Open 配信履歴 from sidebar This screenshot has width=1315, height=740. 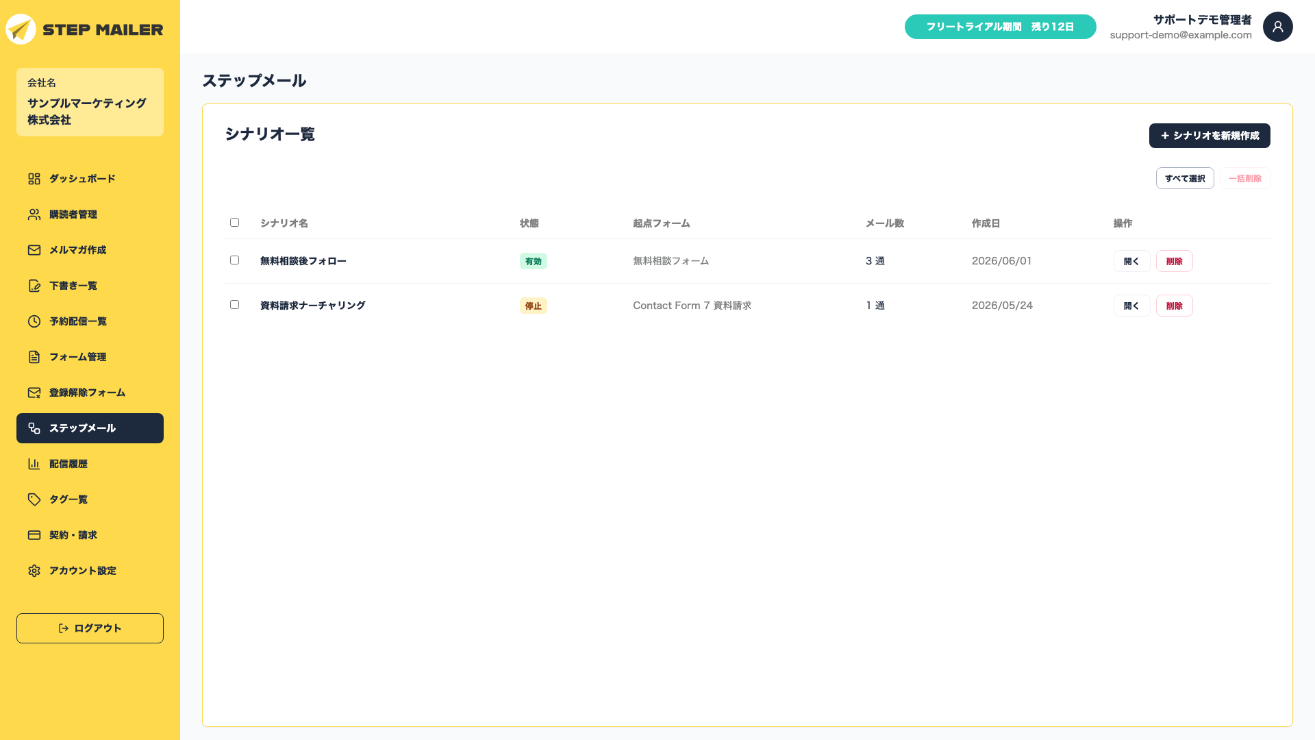pos(90,464)
